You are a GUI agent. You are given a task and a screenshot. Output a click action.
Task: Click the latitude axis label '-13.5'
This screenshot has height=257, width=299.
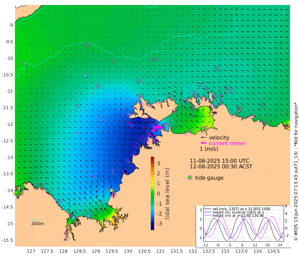[7, 174]
